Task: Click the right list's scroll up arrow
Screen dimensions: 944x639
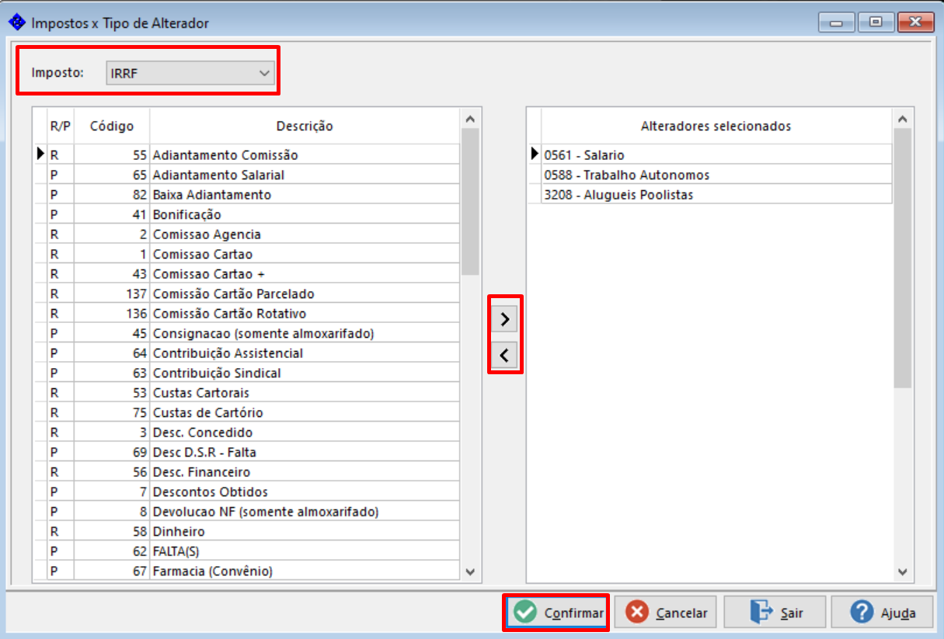Action: pyautogui.click(x=902, y=119)
